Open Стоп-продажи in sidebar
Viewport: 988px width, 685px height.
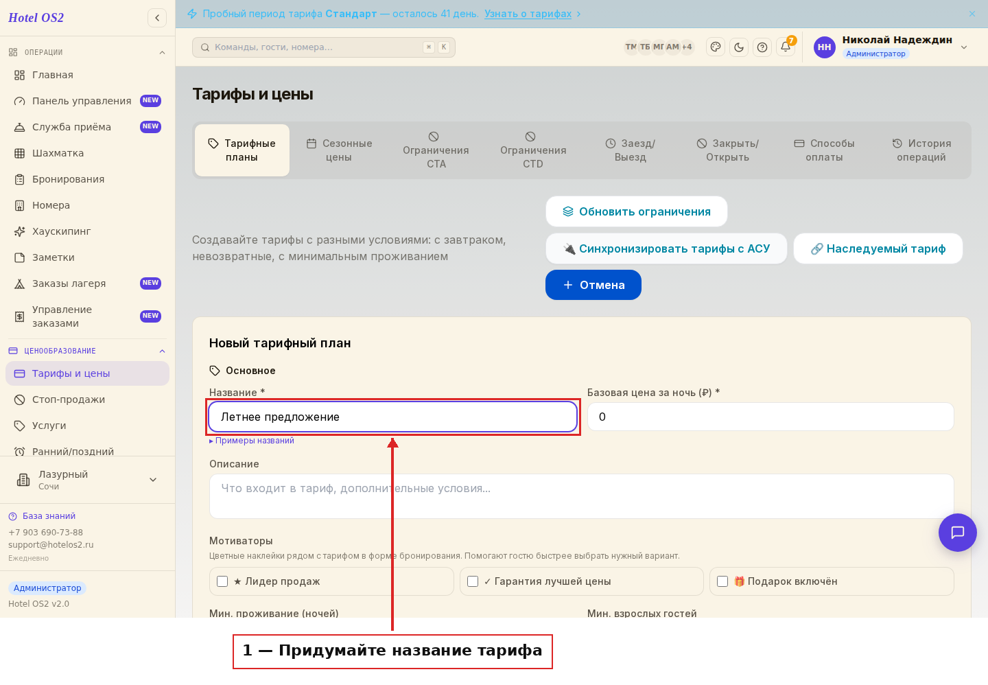click(x=87, y=399)
